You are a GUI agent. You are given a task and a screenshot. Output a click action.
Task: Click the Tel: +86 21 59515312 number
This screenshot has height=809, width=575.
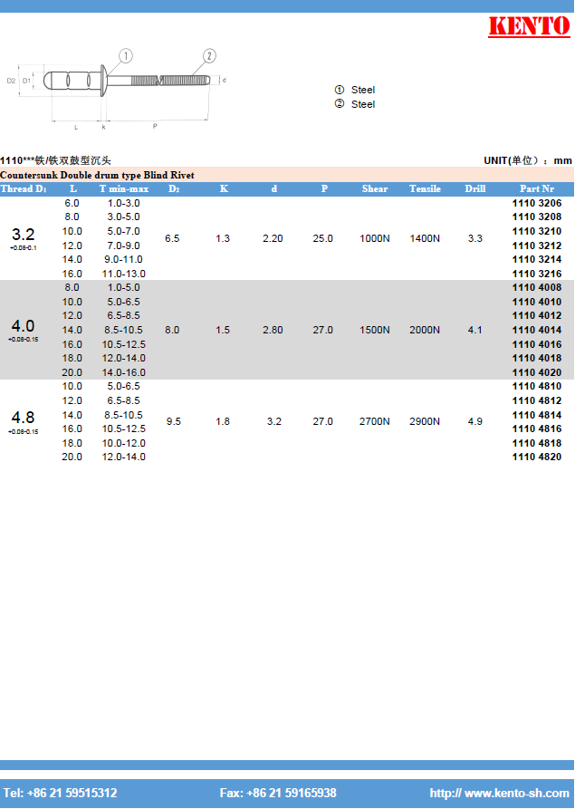tap(61, 793)
